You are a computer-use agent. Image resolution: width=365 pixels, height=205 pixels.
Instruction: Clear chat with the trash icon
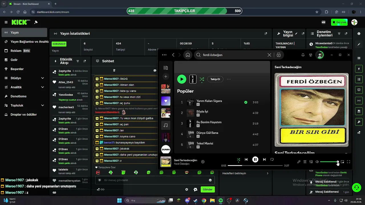114,70
